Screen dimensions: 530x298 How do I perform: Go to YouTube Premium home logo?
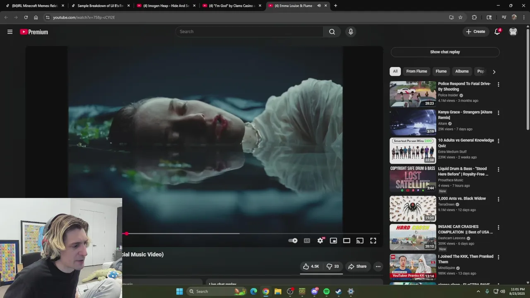(x=34, y=32)
